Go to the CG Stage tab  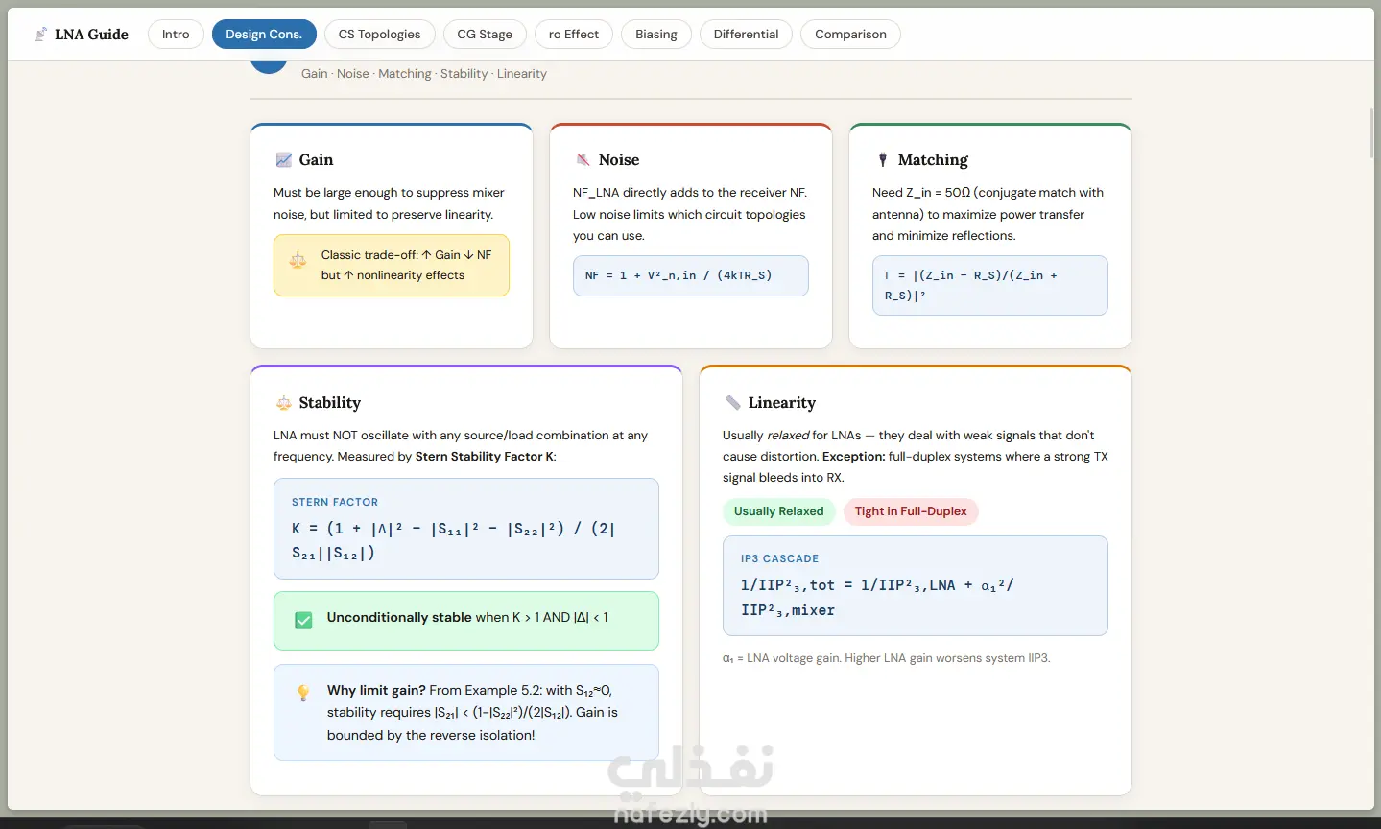point(485,35)
